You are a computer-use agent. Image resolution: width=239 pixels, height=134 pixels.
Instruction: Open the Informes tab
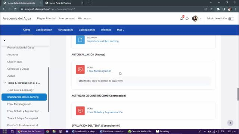pos(106,30)
